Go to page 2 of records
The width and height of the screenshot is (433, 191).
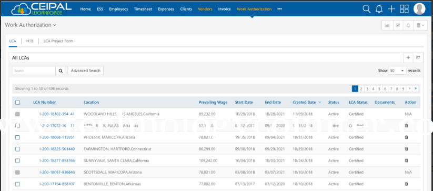point(361,88)
